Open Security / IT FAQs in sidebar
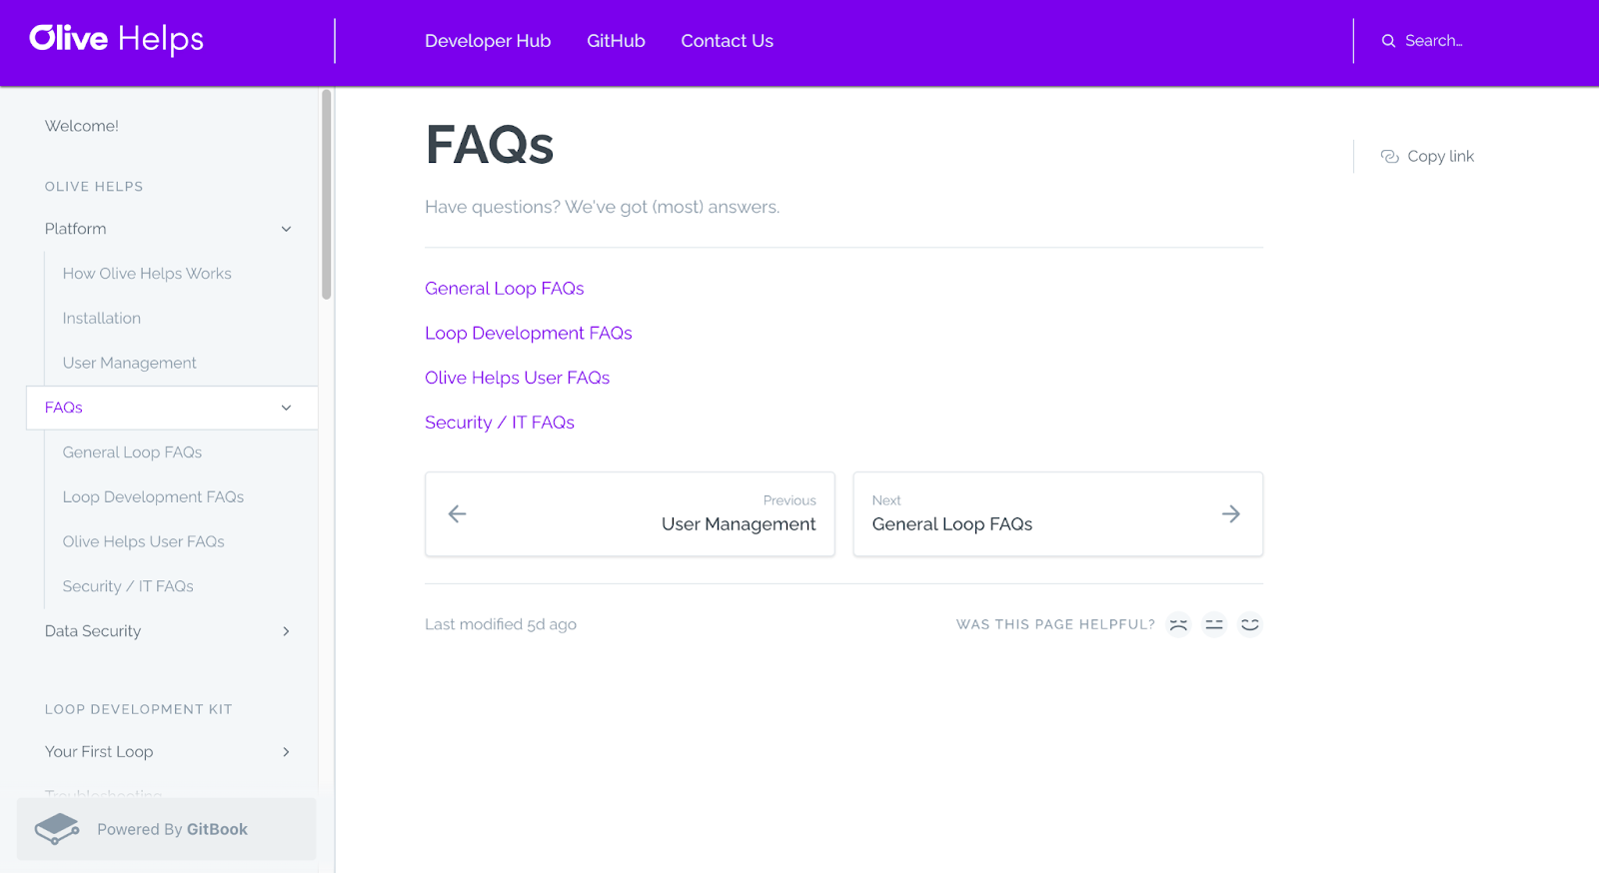1599x873 pixels. pos(128,586)
